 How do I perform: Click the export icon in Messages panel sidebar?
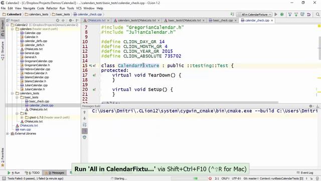[85, 125]
